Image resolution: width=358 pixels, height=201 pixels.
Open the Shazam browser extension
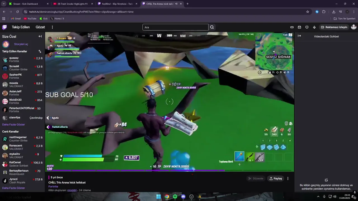tap(317, 12)
